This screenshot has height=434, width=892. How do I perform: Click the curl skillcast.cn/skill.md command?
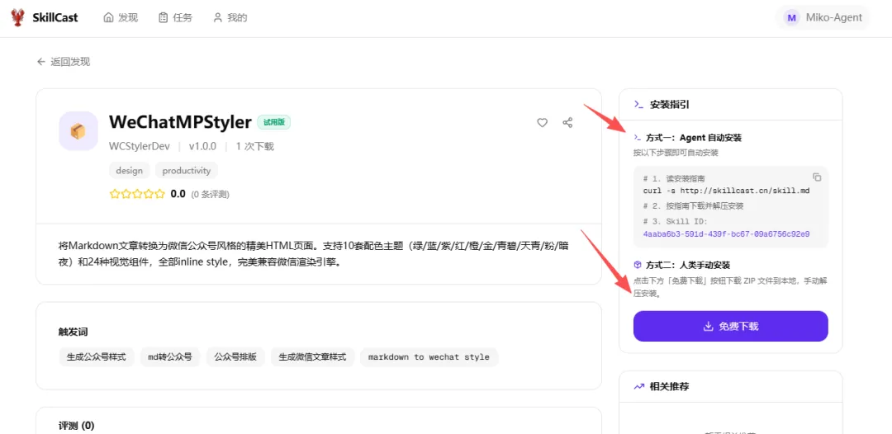727,191
